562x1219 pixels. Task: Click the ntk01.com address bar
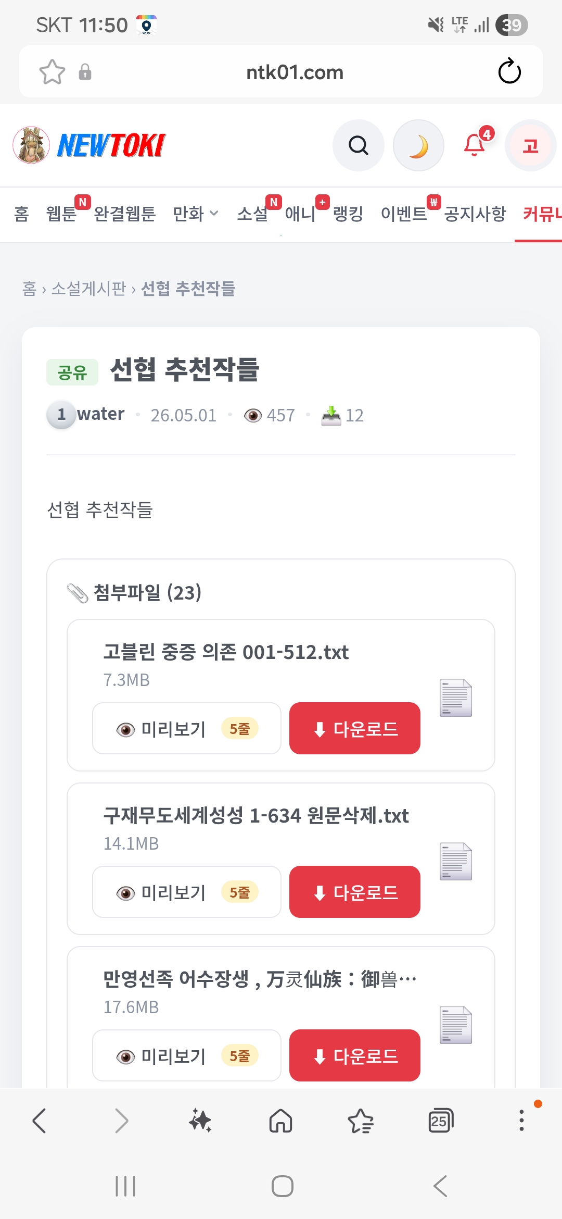click(x=295, y=72)
